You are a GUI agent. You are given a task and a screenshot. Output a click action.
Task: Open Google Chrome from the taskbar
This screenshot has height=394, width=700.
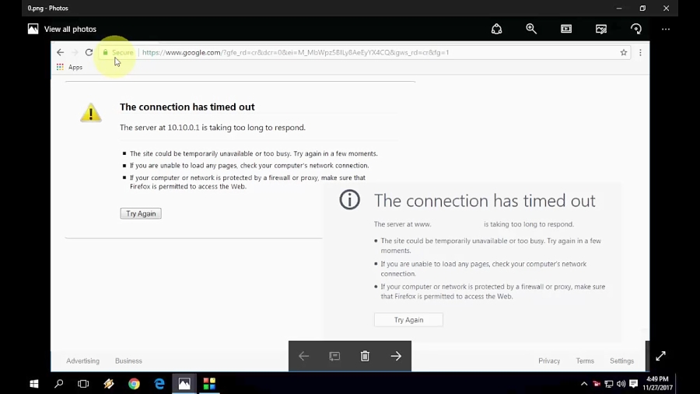pyautogui.click(x=134, y=384)
